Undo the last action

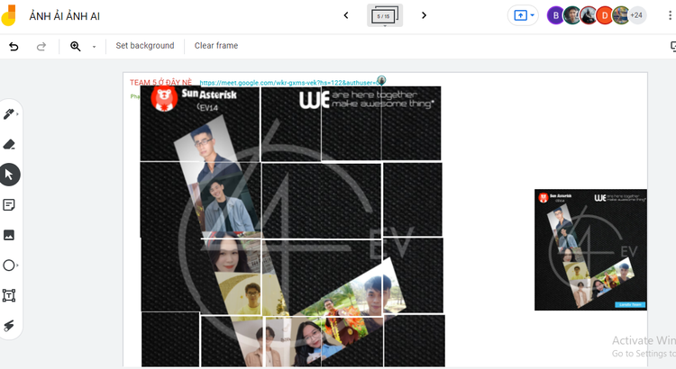(x=14, y=46)
